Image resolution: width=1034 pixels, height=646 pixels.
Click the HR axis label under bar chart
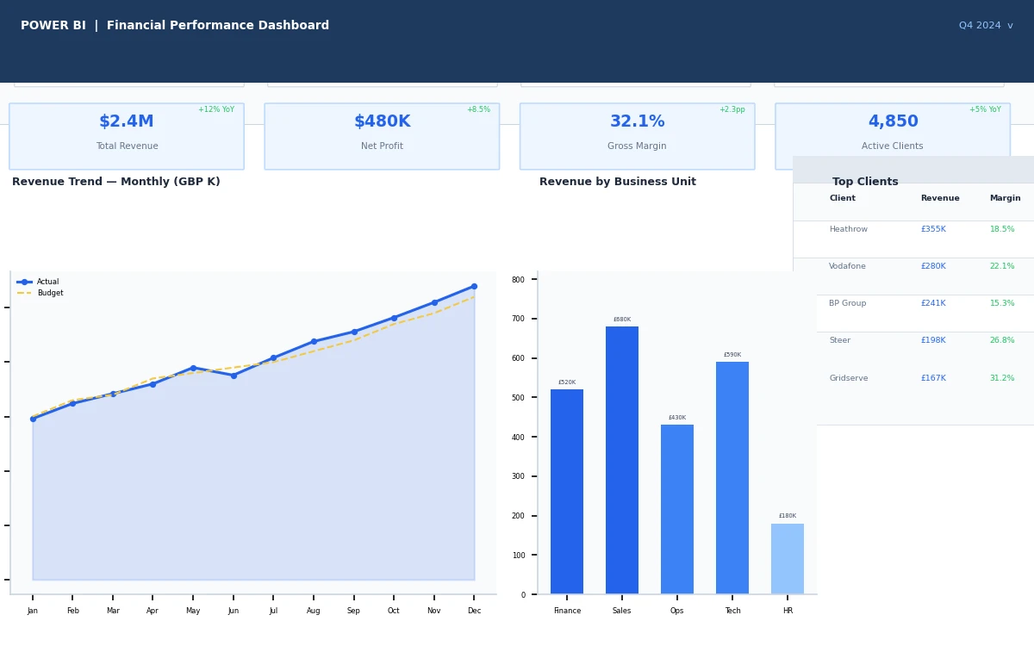788,611
